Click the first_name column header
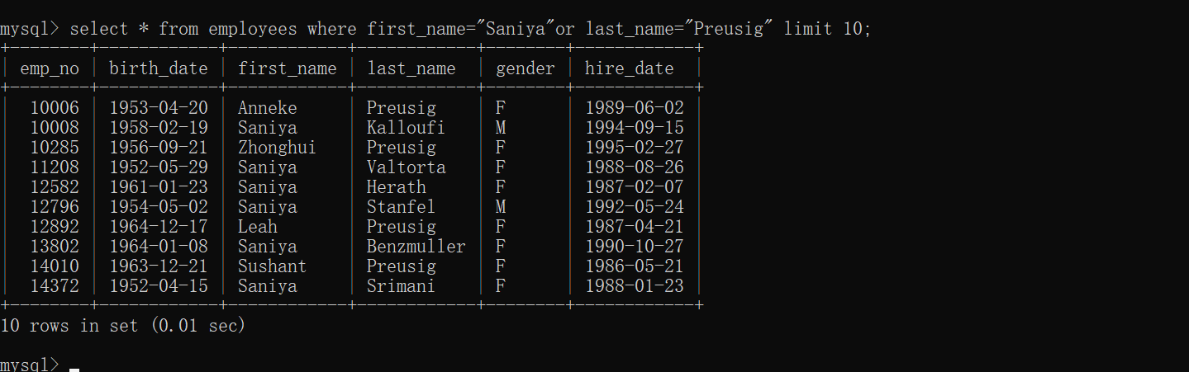 pyautogui.click(x=288, y=68)
